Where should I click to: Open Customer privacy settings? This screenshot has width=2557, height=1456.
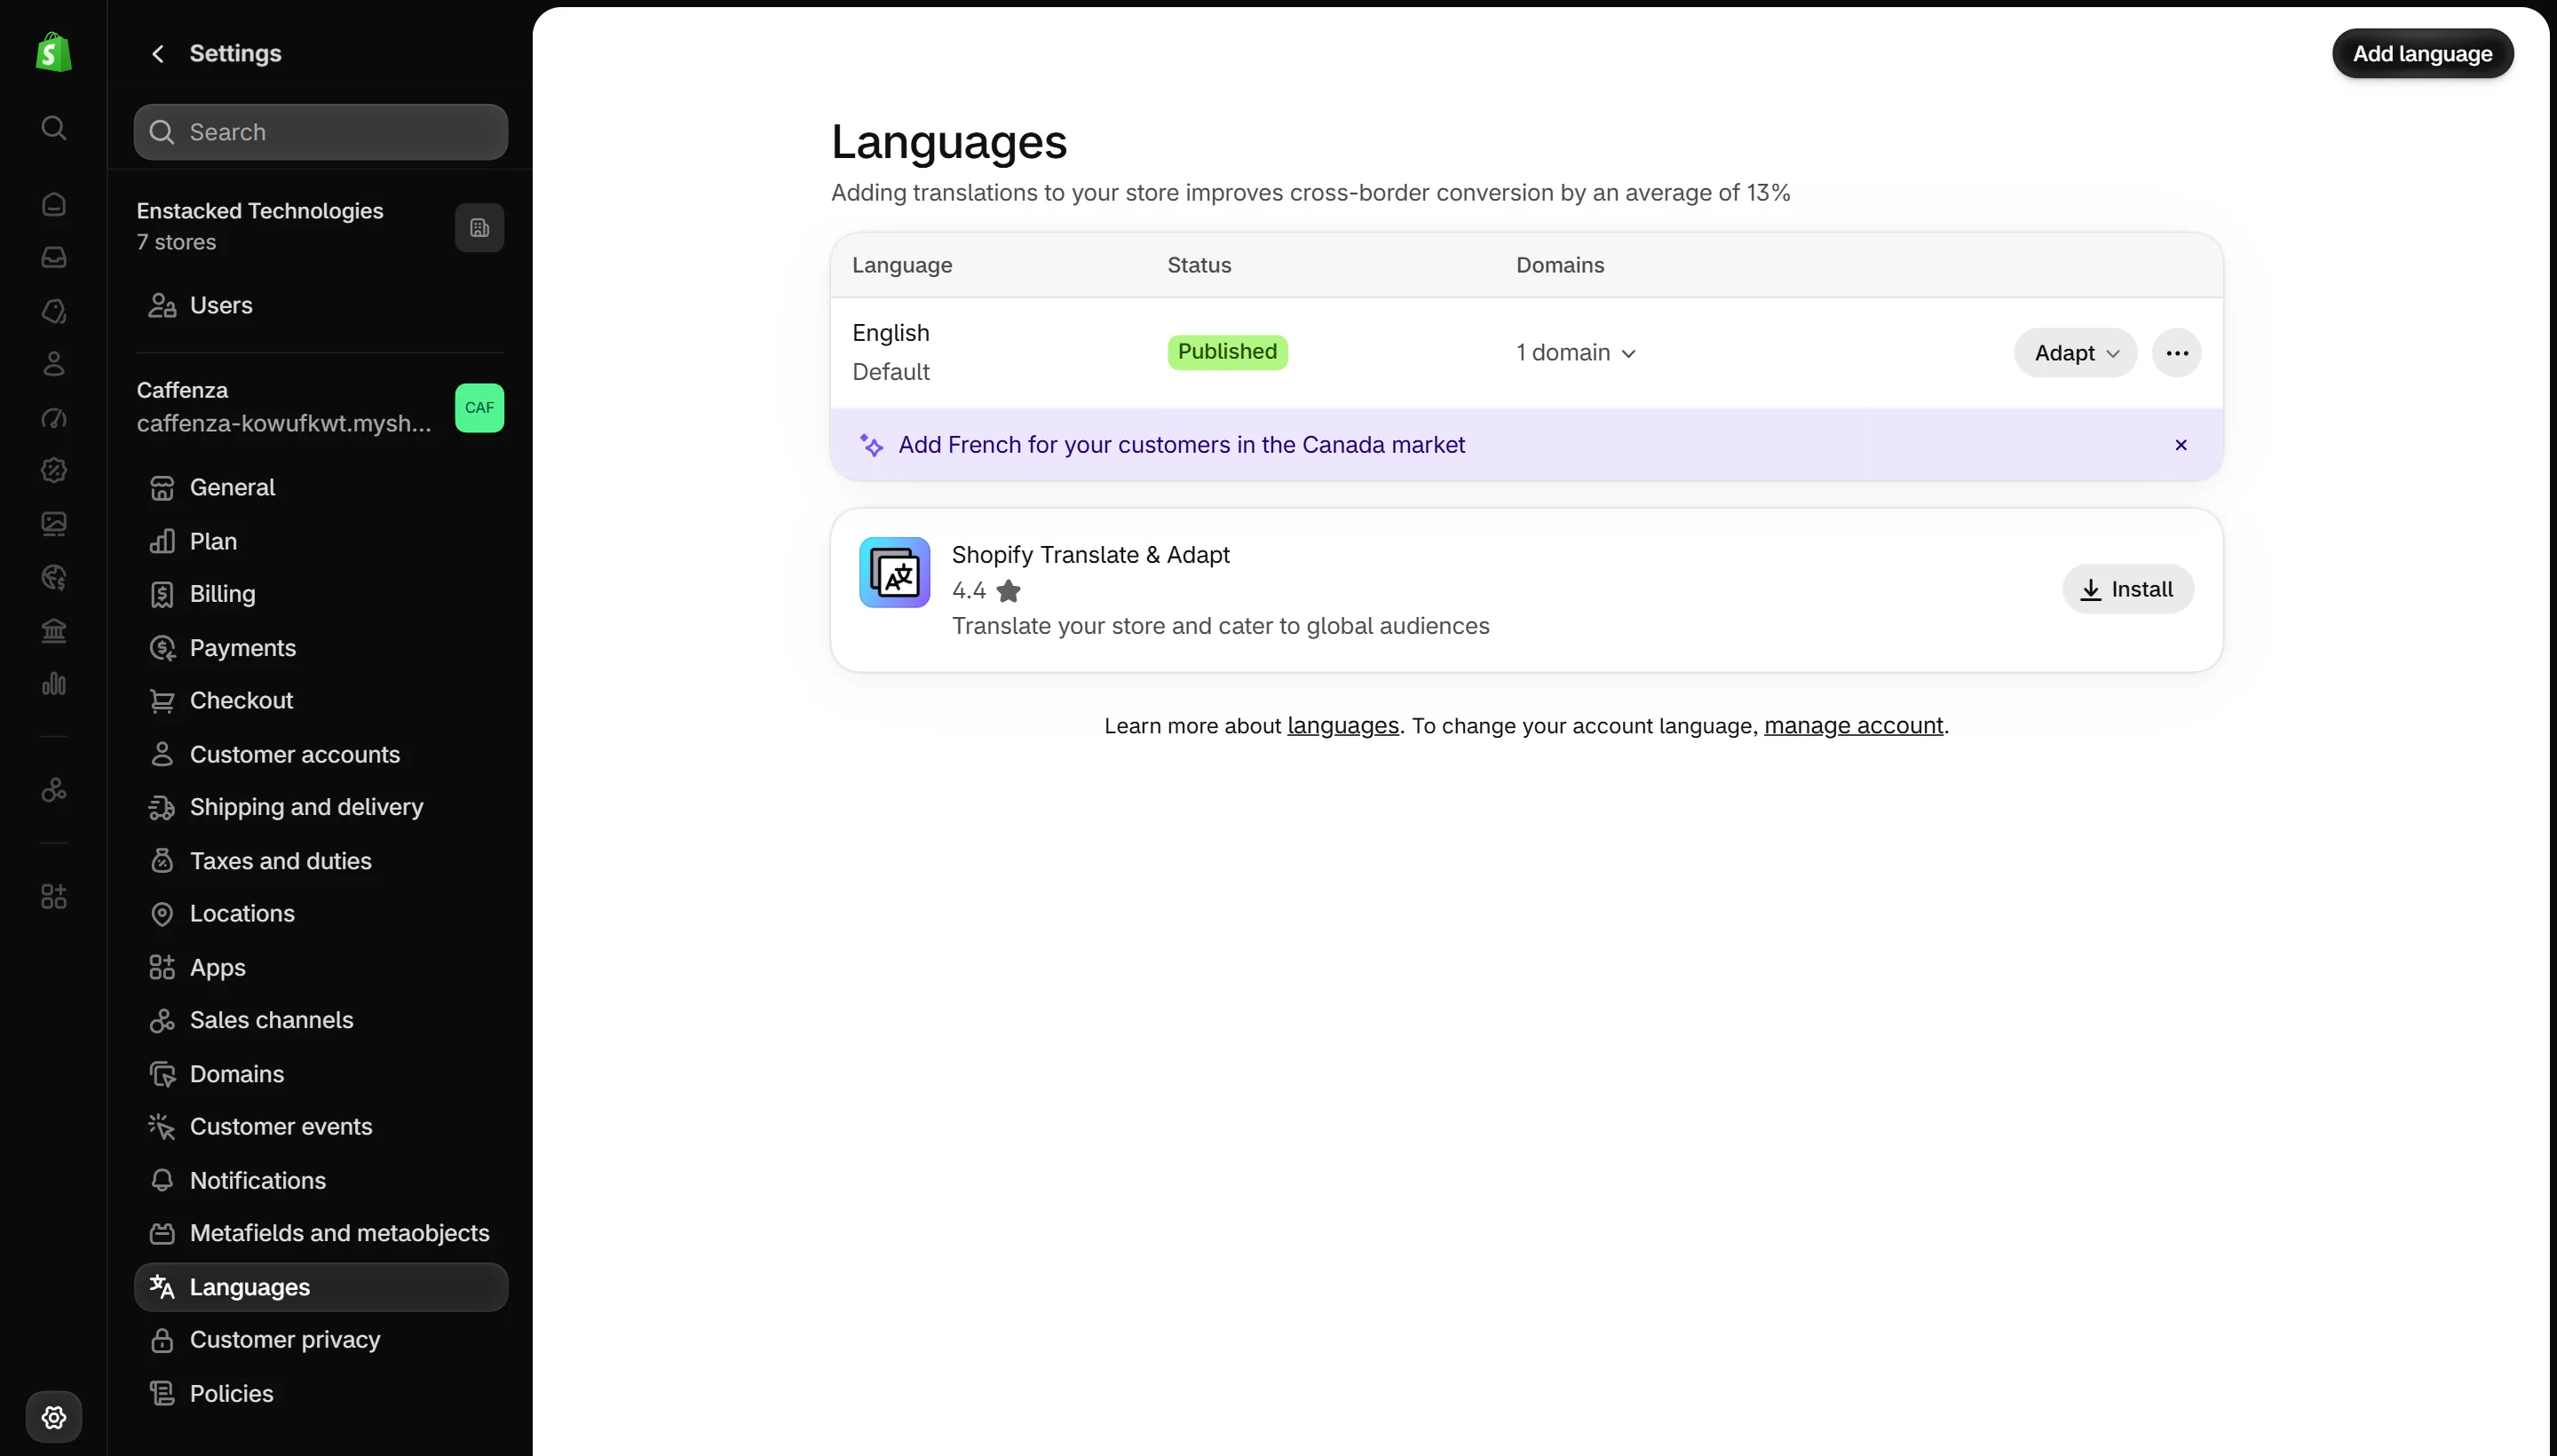pyautogui.click(x=321, y=1339)
